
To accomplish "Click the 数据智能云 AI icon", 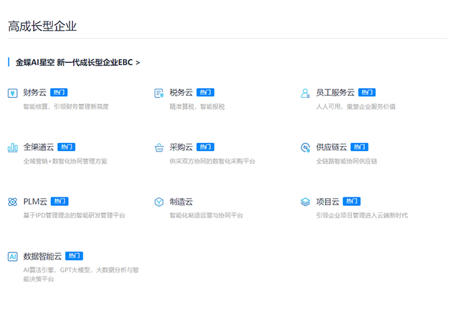I will coord(13,256).
